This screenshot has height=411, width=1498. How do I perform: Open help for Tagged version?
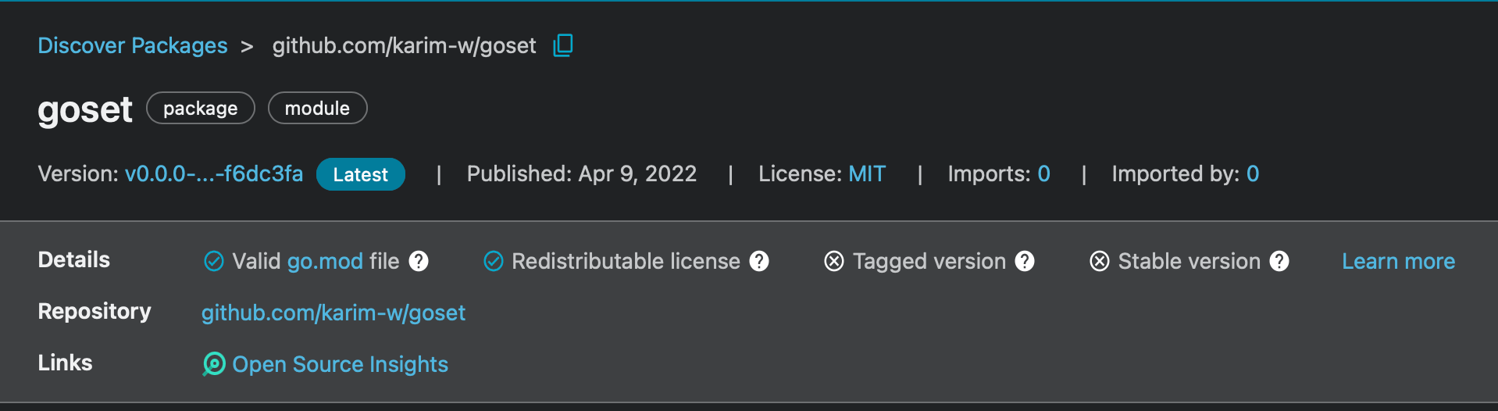click(x=1025, y=261)
